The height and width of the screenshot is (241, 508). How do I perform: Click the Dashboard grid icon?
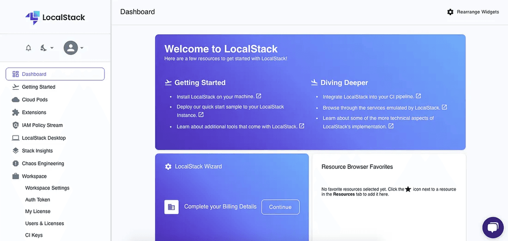[x=16, y=74]
